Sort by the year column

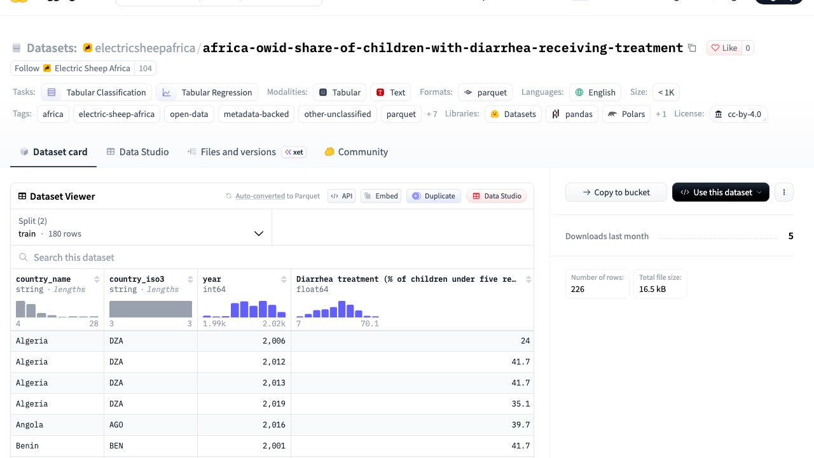coord(284,279)
